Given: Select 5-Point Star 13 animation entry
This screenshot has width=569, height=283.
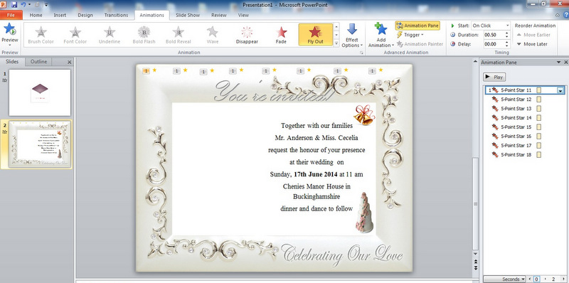Looking at the screenshot, I should [524, 109].
